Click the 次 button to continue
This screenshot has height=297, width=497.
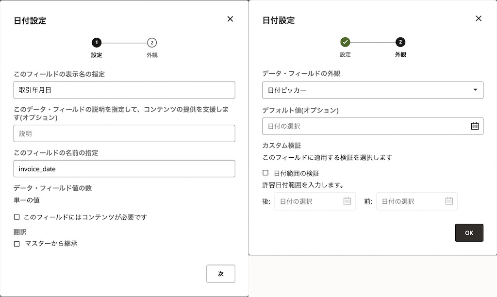tap(221, 274)
